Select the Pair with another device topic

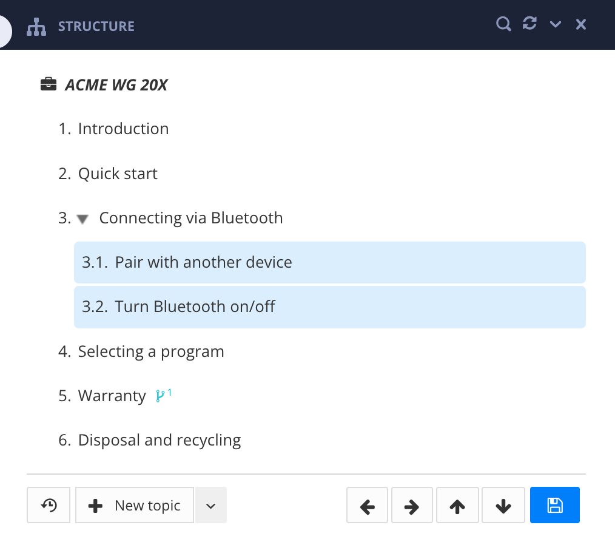tap(203, 262)
